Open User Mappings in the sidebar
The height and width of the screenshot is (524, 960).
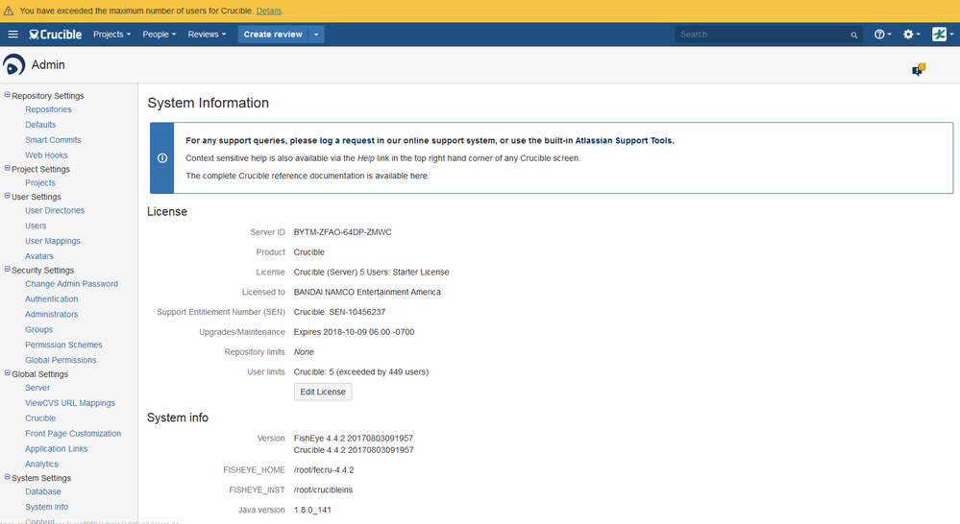point(53,241)
